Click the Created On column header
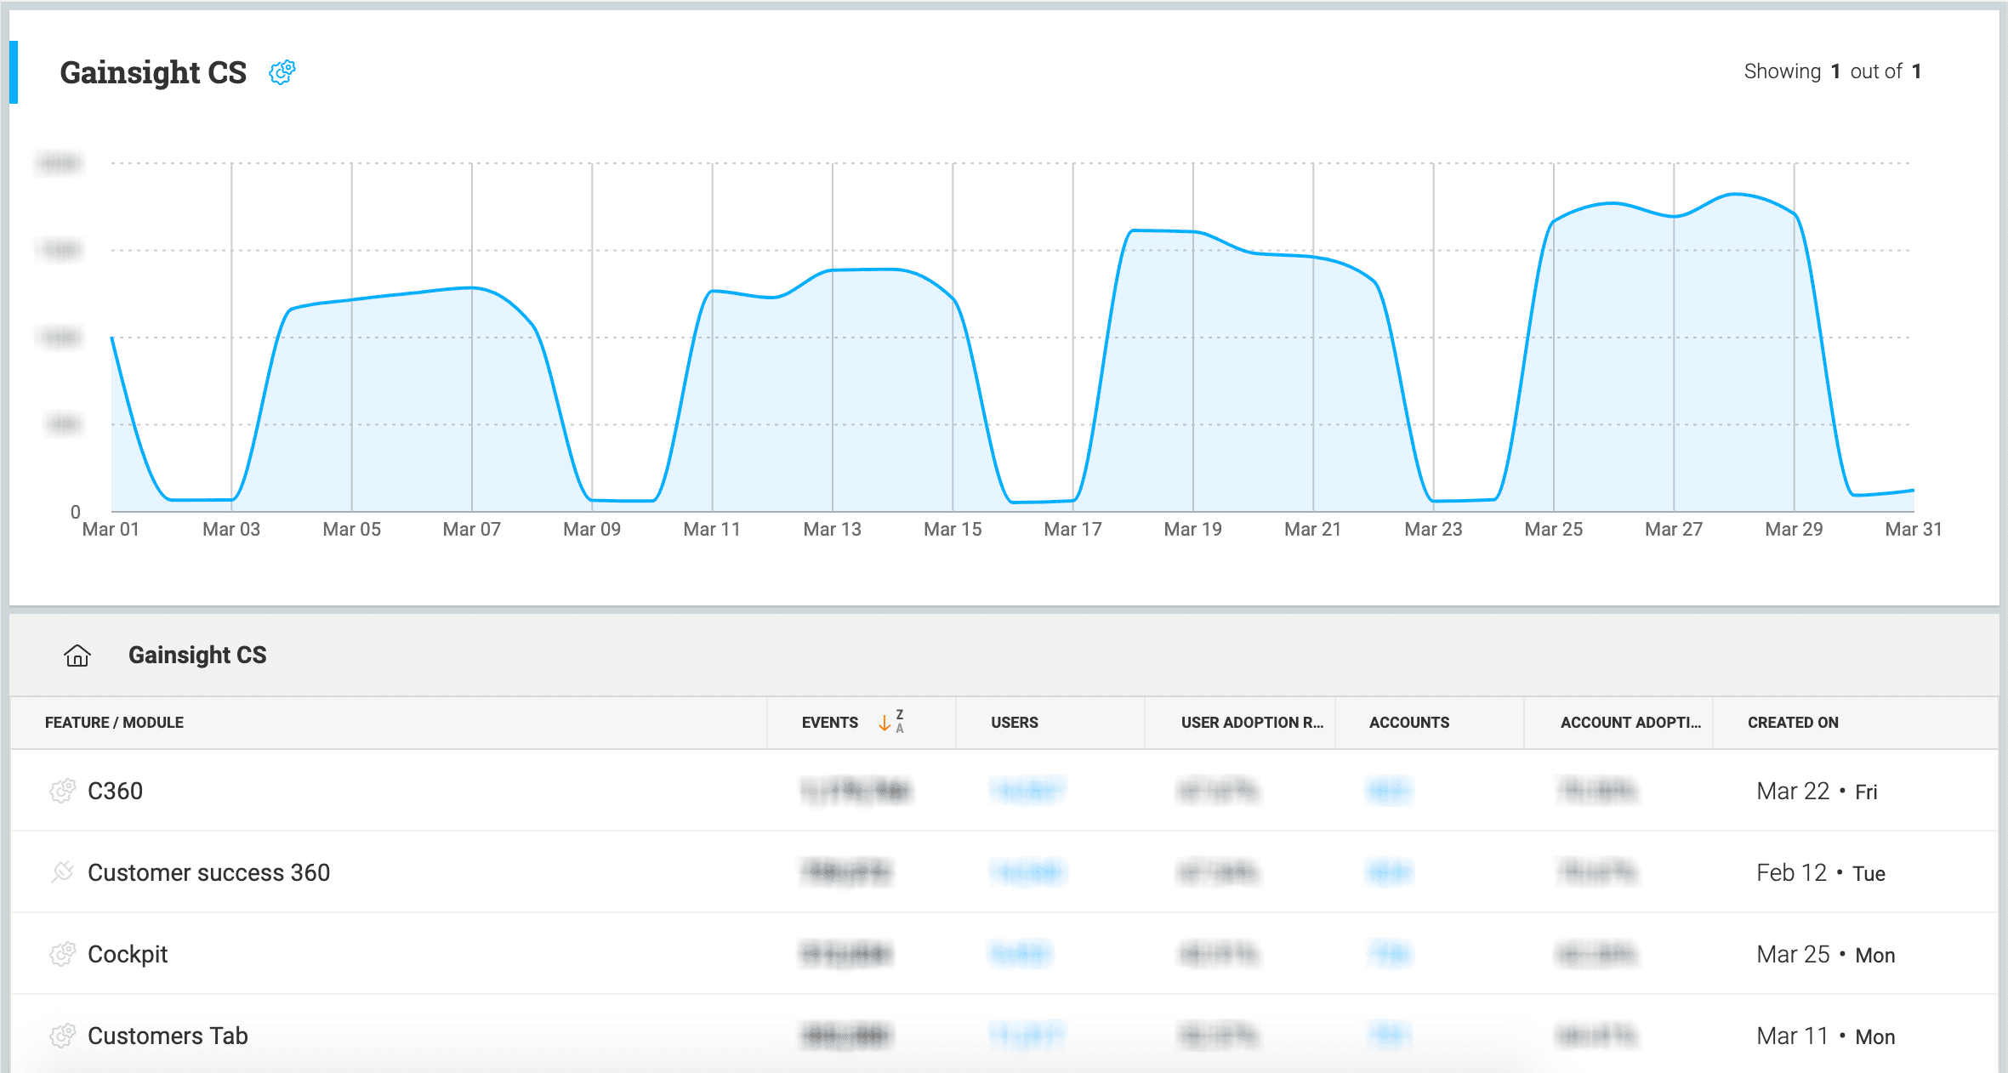The height and width of the screenshot is (1073, 2008). pyautogui.click(x=1792, y=723)
